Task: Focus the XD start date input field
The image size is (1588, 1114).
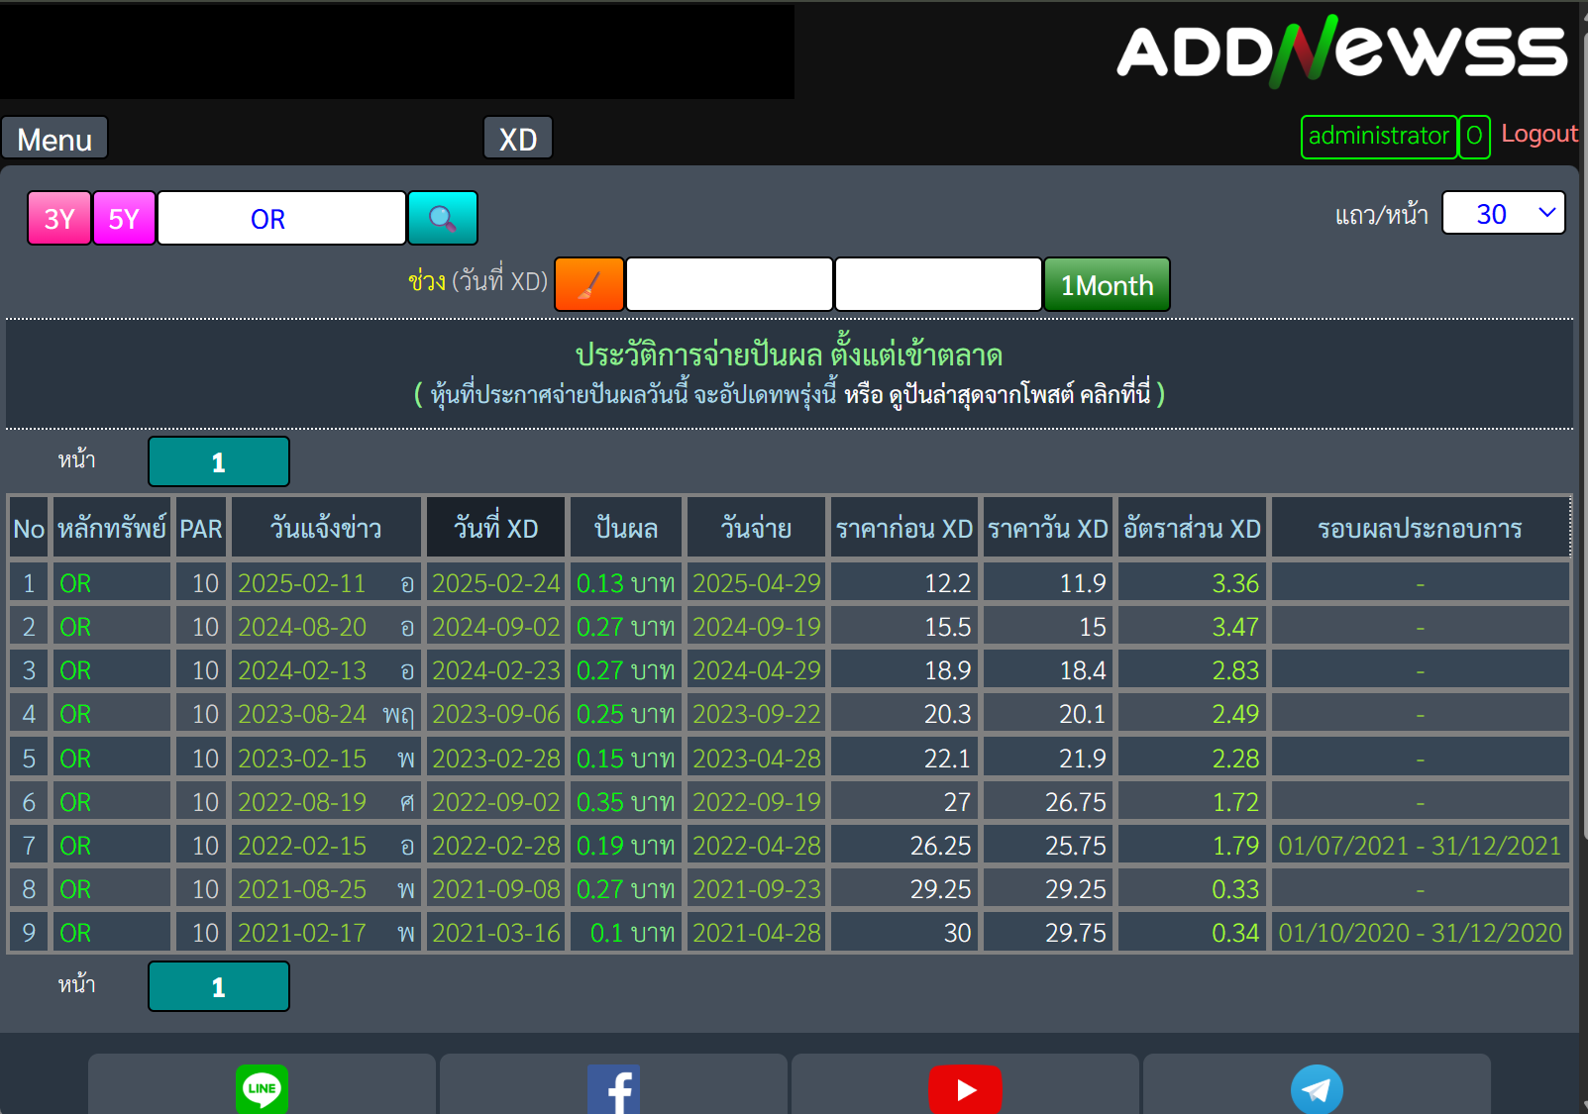Action: coord(729,285)
